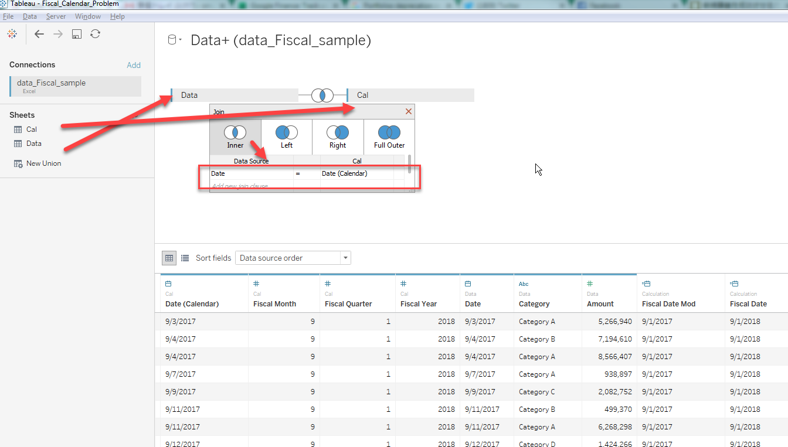This screenshot has width=788, height=447.
Task: Click the back navigation arrow
Action: coord(39,33)
